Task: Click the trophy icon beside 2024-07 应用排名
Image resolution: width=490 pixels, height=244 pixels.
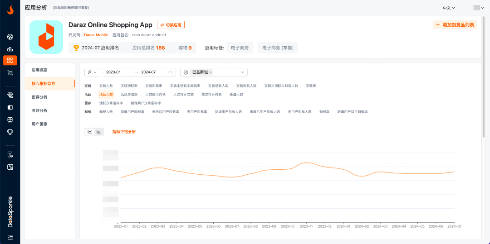Action: pyautogui.click(x=76, y=48)
